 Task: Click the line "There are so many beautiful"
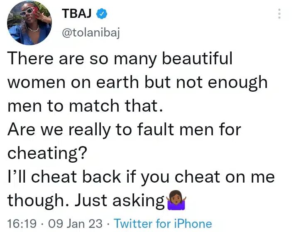coord(120,59)
